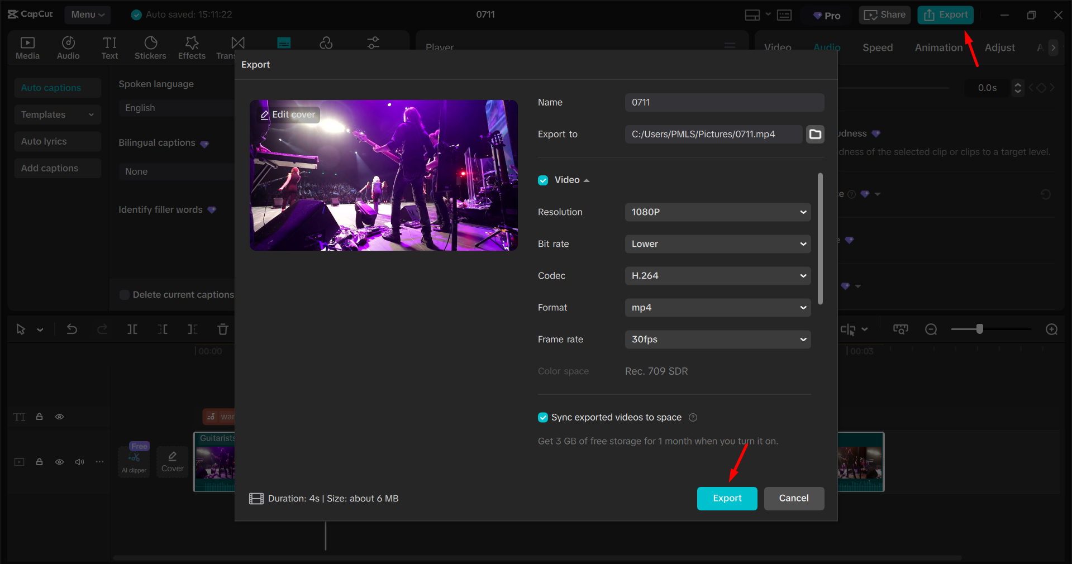Screen dimensions: 1072x564
Task: Click the timeline zoom slider
Action: coord(979,329)
